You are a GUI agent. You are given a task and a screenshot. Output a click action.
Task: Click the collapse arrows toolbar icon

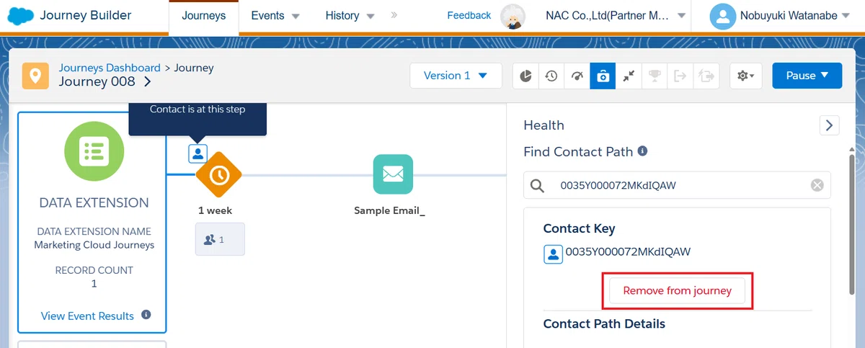(629, 76)
